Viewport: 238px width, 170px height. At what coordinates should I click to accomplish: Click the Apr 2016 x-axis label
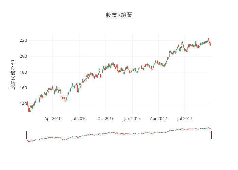[53, 119]
